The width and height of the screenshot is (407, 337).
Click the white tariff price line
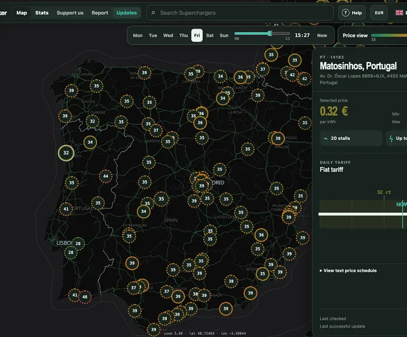(x=362, y=214)
